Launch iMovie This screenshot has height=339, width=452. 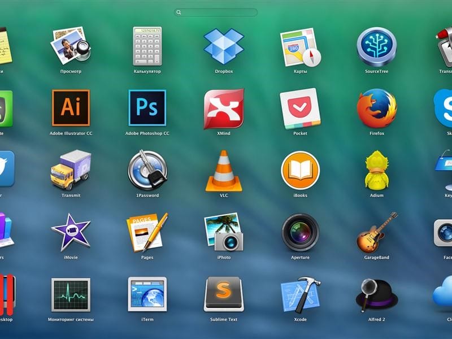click(71, 232)
